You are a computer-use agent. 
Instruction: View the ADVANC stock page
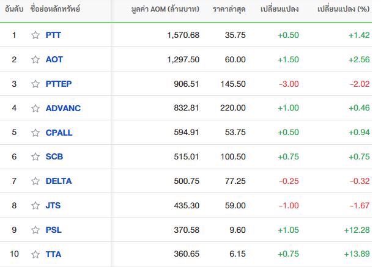pos(63,108)
